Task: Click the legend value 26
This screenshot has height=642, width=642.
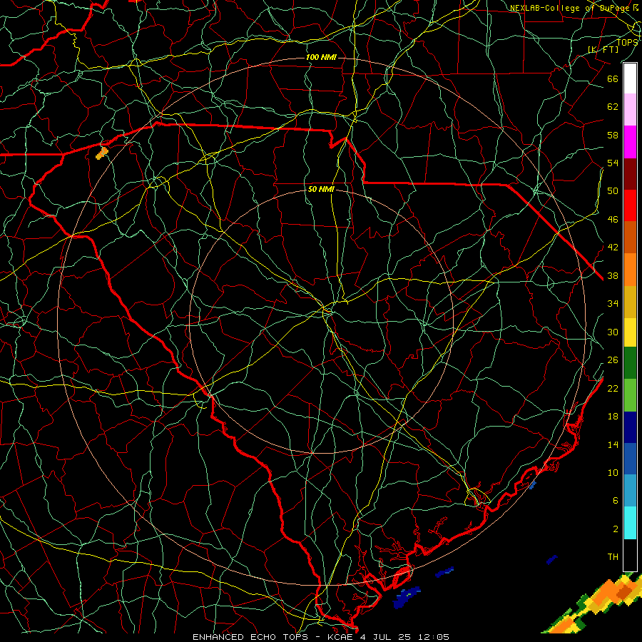Action: click(x=613, y=360)
